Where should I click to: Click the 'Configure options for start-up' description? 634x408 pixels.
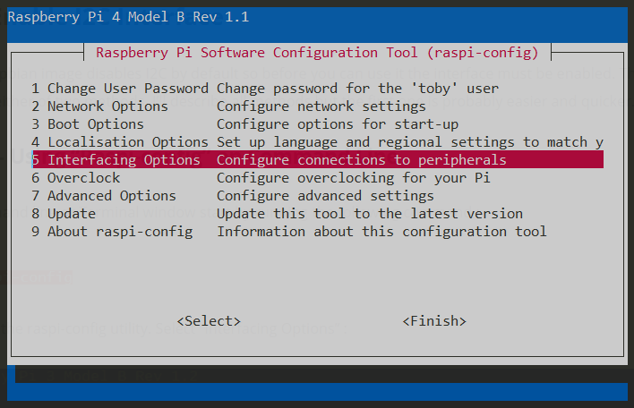pyautogui.click(x=338, y=124)
